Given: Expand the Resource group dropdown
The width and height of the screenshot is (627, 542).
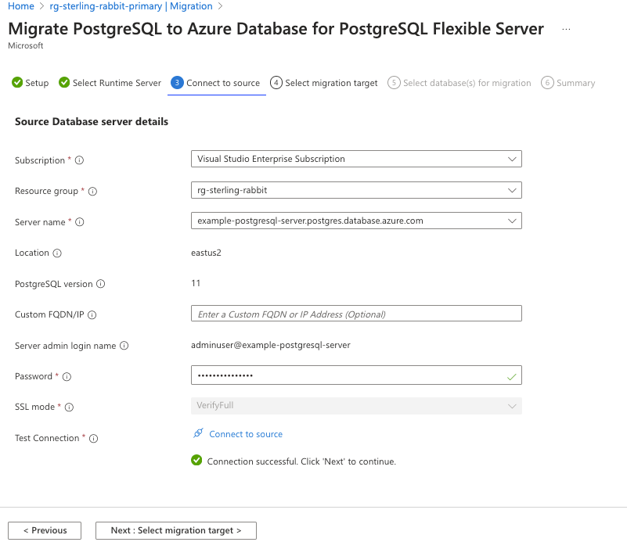Looking at the screenshot, I should [356, 190].
